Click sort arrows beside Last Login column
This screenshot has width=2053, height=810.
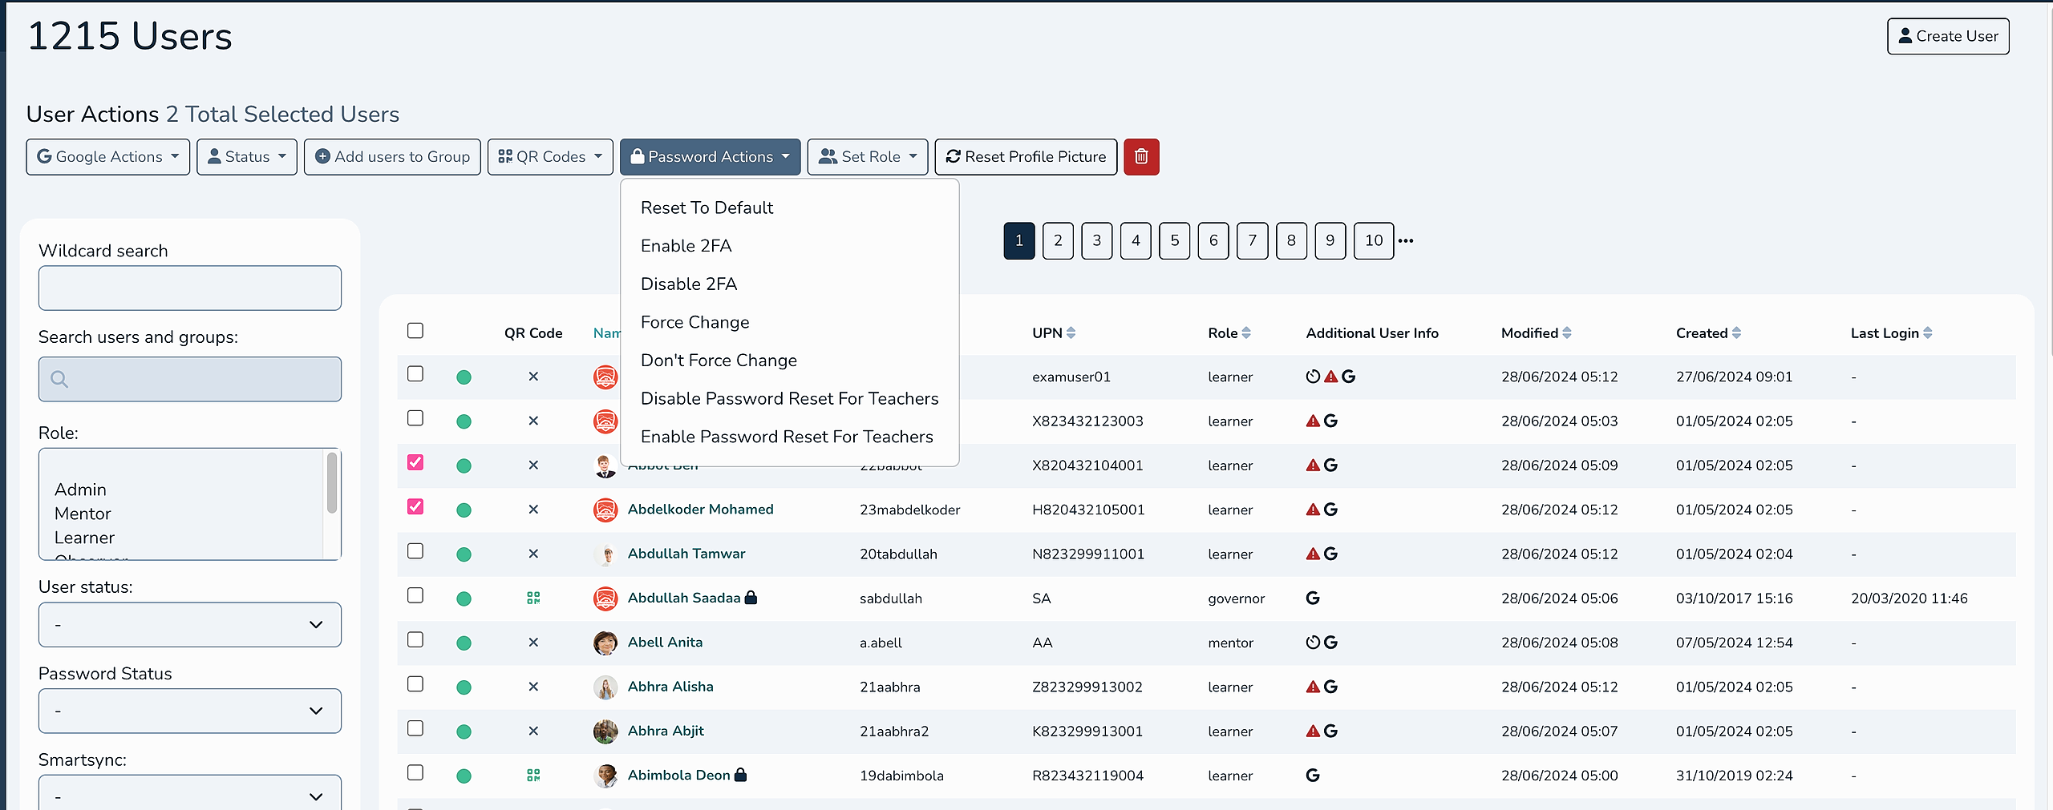click(1927, 333)
